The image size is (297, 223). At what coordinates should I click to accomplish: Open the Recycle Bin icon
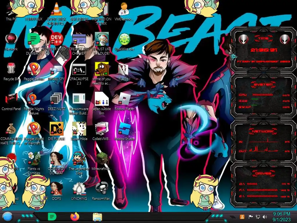[11, 72]
